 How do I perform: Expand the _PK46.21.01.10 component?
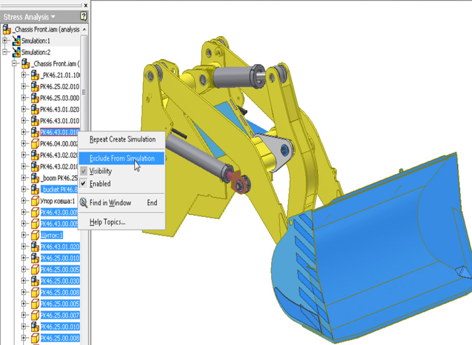[x=24, y=75]
